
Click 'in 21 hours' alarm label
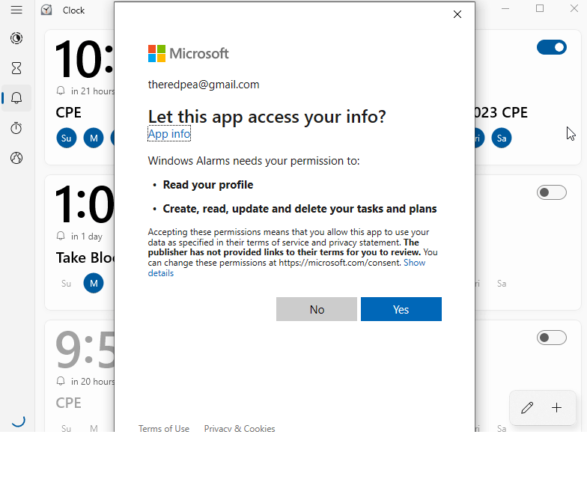click(93, 91)
